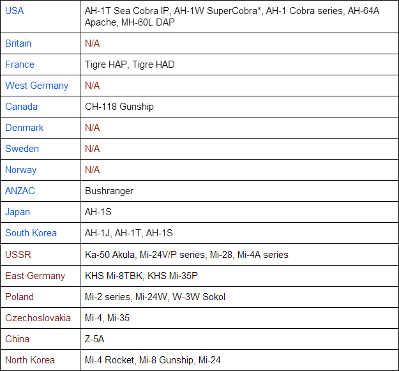Open the USA country link
This screenshot has width=399, height=371.
pyautogui.click(x=15, y=11)
